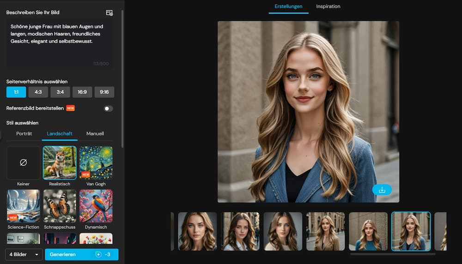The height and width of the screenshot is (264, 462).
Task: Click the Generieren button
Action: tap(82, 254)
